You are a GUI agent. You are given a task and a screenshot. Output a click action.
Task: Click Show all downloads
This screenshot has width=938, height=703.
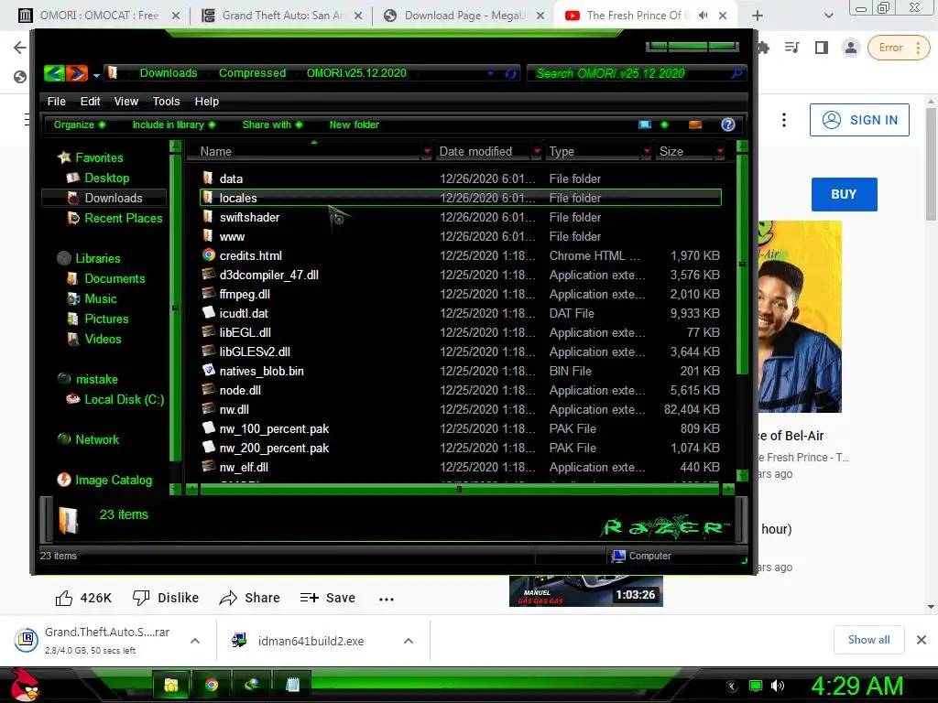tap(868, 640)
